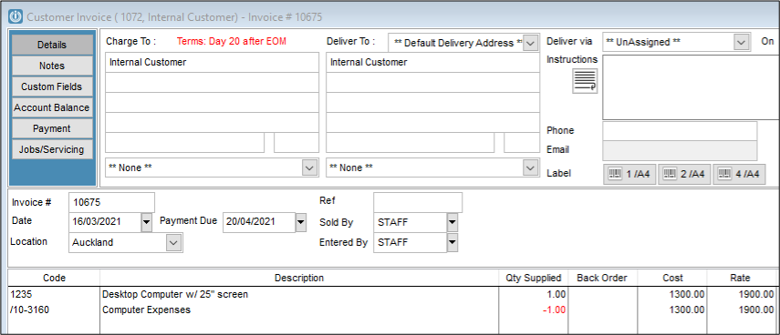The image size is (780, 335).
Task: Click the second Deliver To address line
Action: point(432,83)
